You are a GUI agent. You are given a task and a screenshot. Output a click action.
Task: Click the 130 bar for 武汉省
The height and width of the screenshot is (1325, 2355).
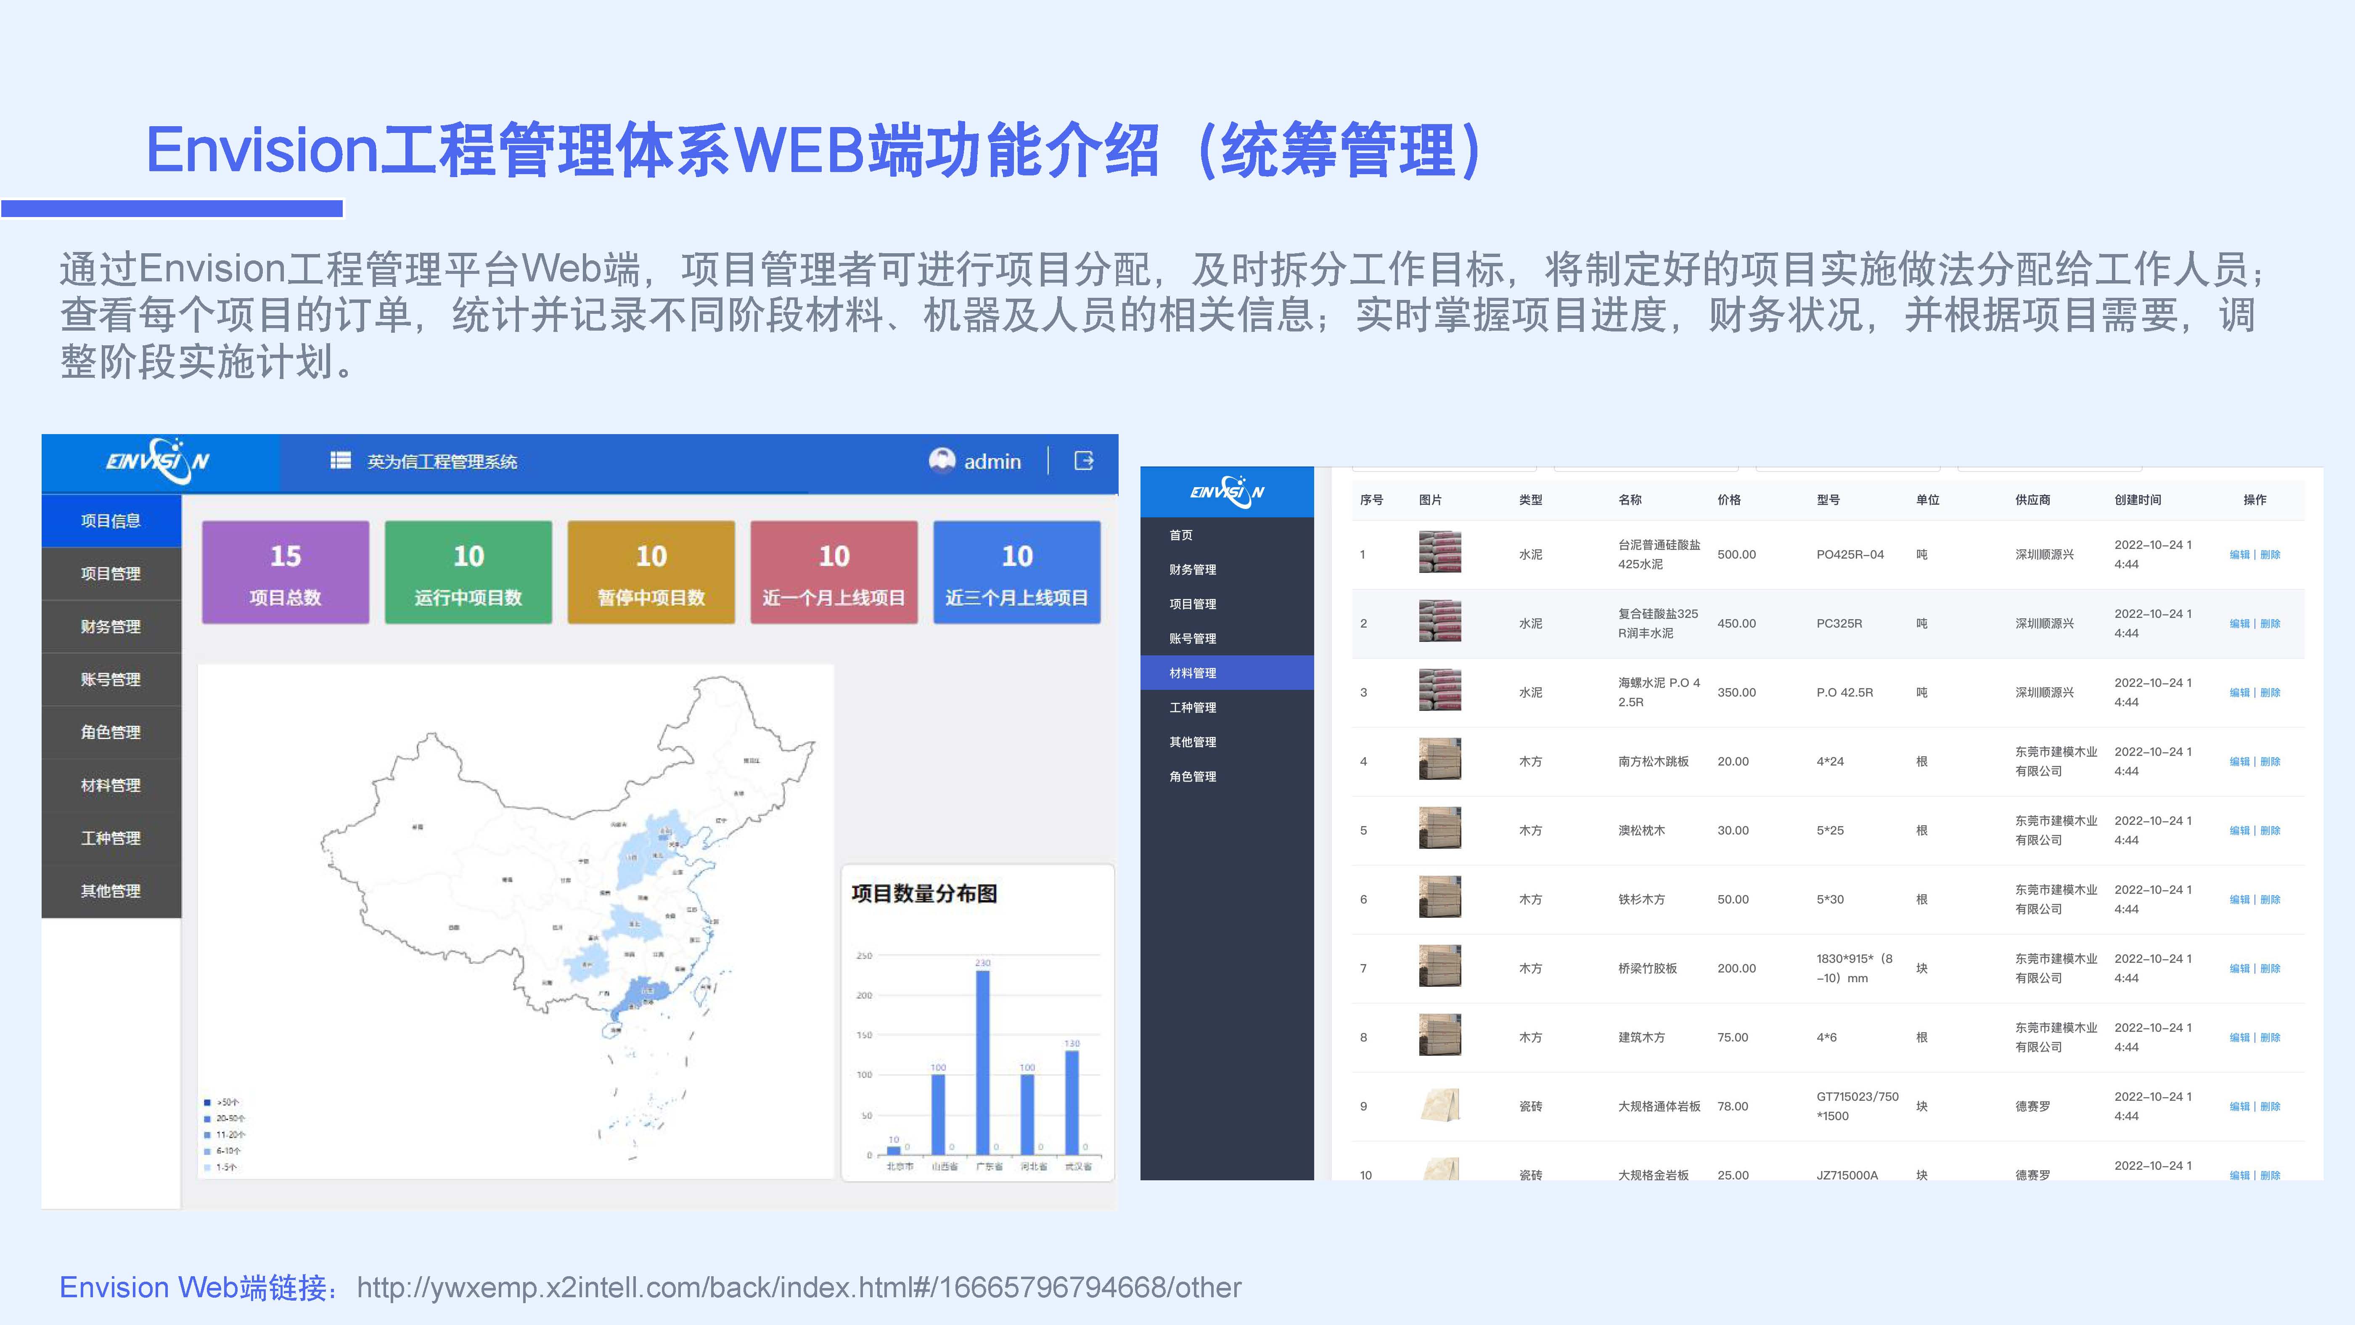click(x=1072, y=1103)
